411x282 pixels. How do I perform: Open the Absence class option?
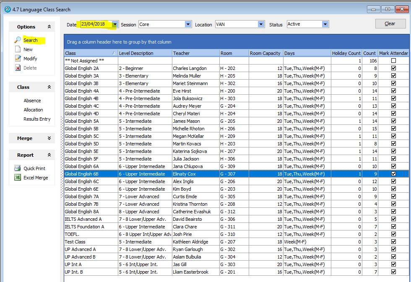coord(32,101)
